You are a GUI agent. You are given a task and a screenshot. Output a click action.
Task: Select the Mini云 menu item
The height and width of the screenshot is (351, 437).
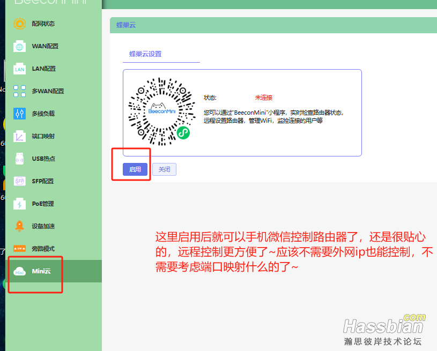tap(54, 271)
